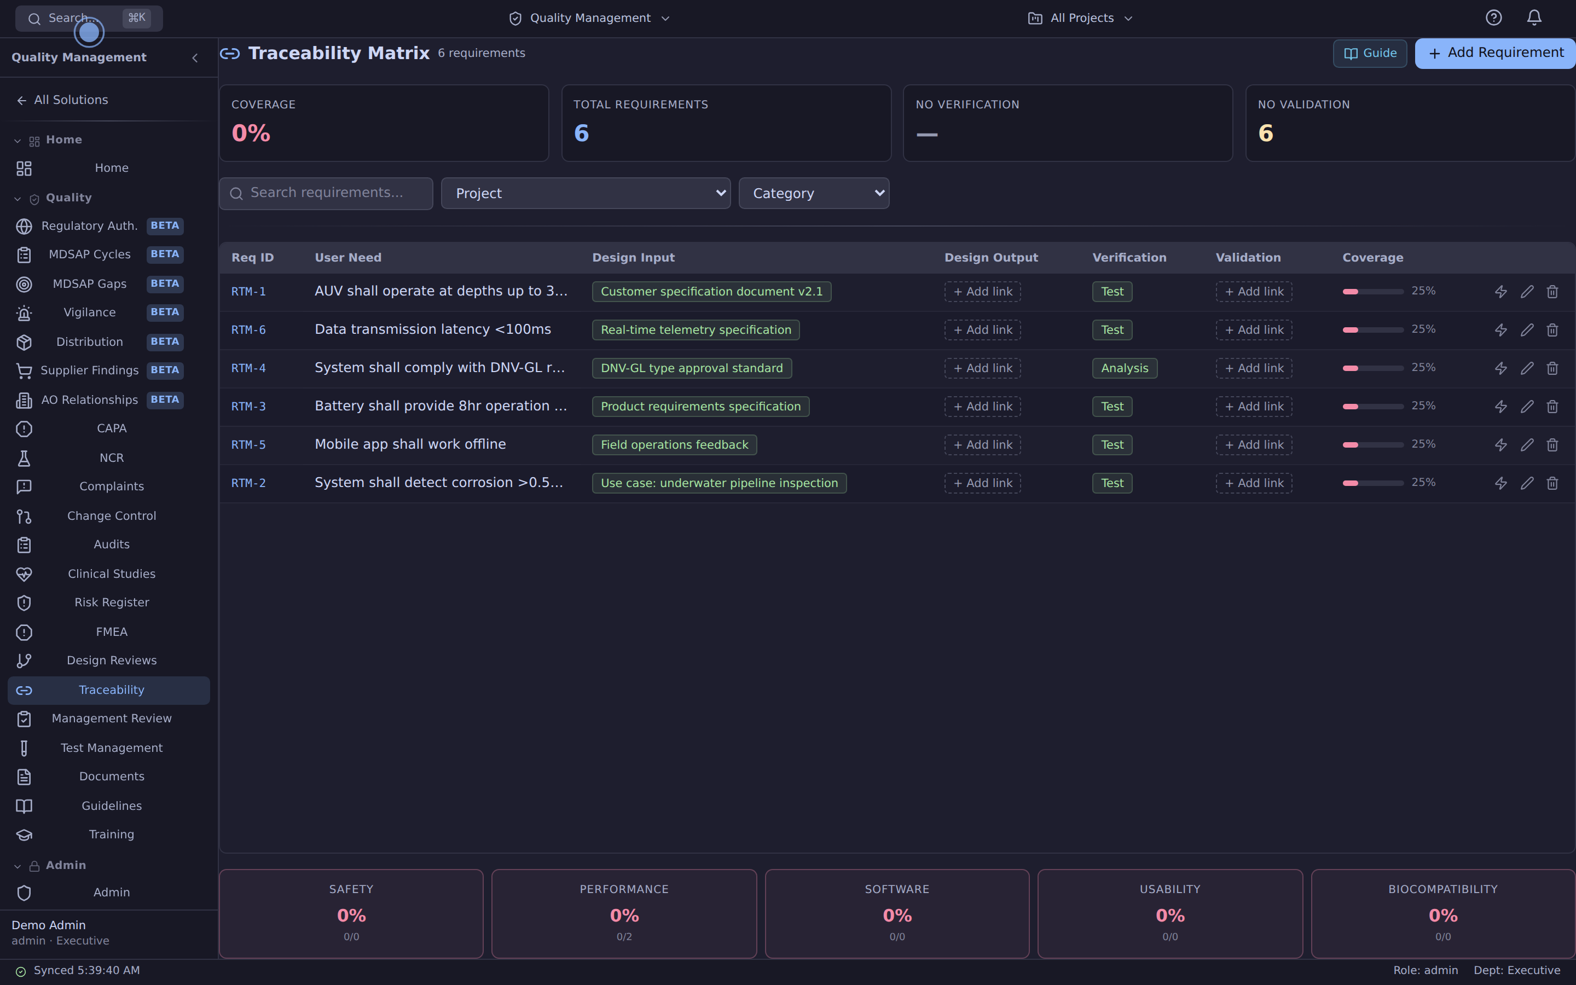Click the lightning action icon for RTM-4
The width and height of the screenshot is (1576, 985).
pyautogui.click(x=1500, y=368)
